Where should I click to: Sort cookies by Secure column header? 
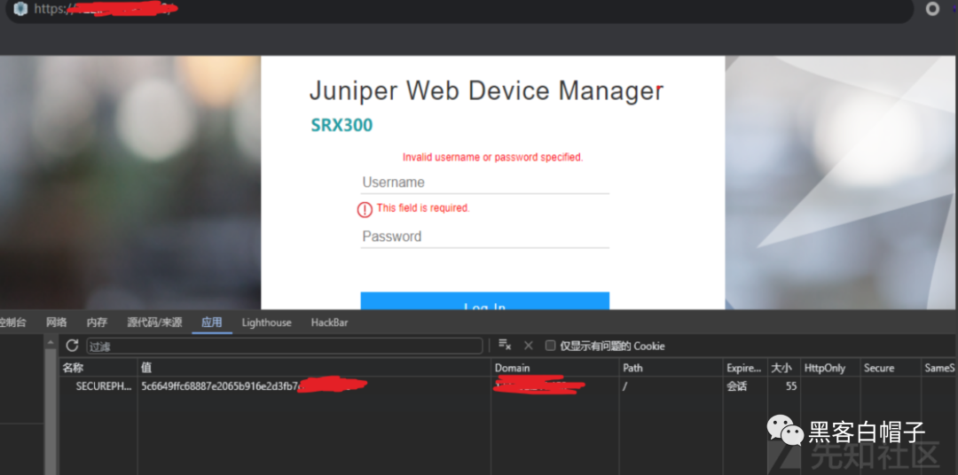coord(891,368)
